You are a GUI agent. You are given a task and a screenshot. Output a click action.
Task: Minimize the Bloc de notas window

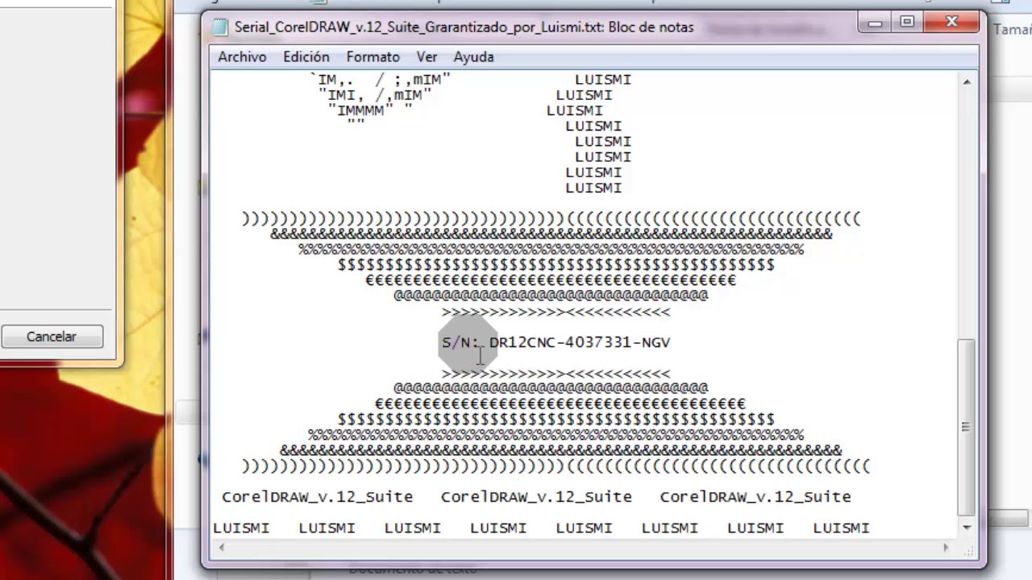tap(876, 23)
